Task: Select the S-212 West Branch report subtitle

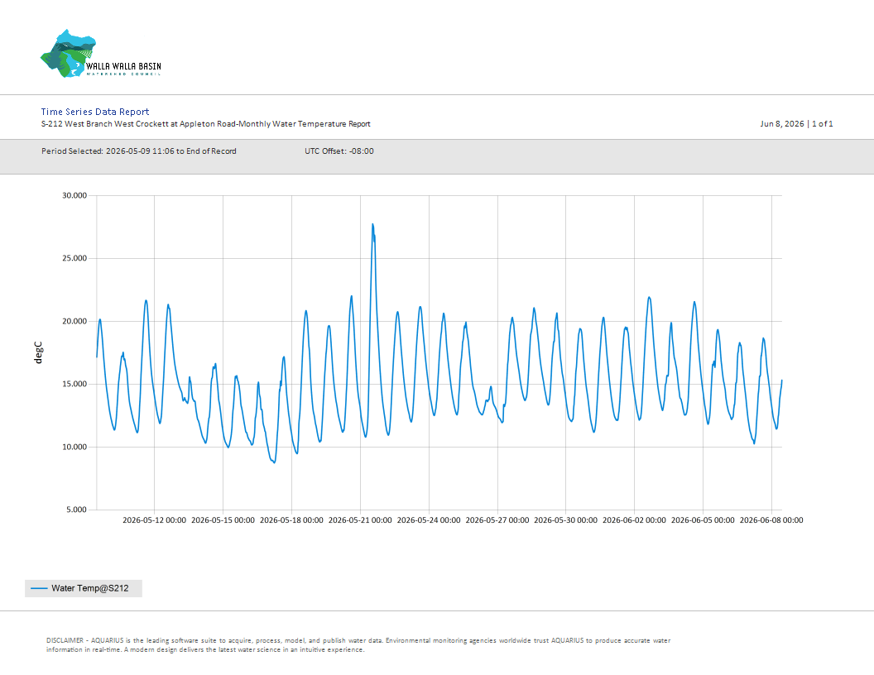Action: [x=206, y=123]
